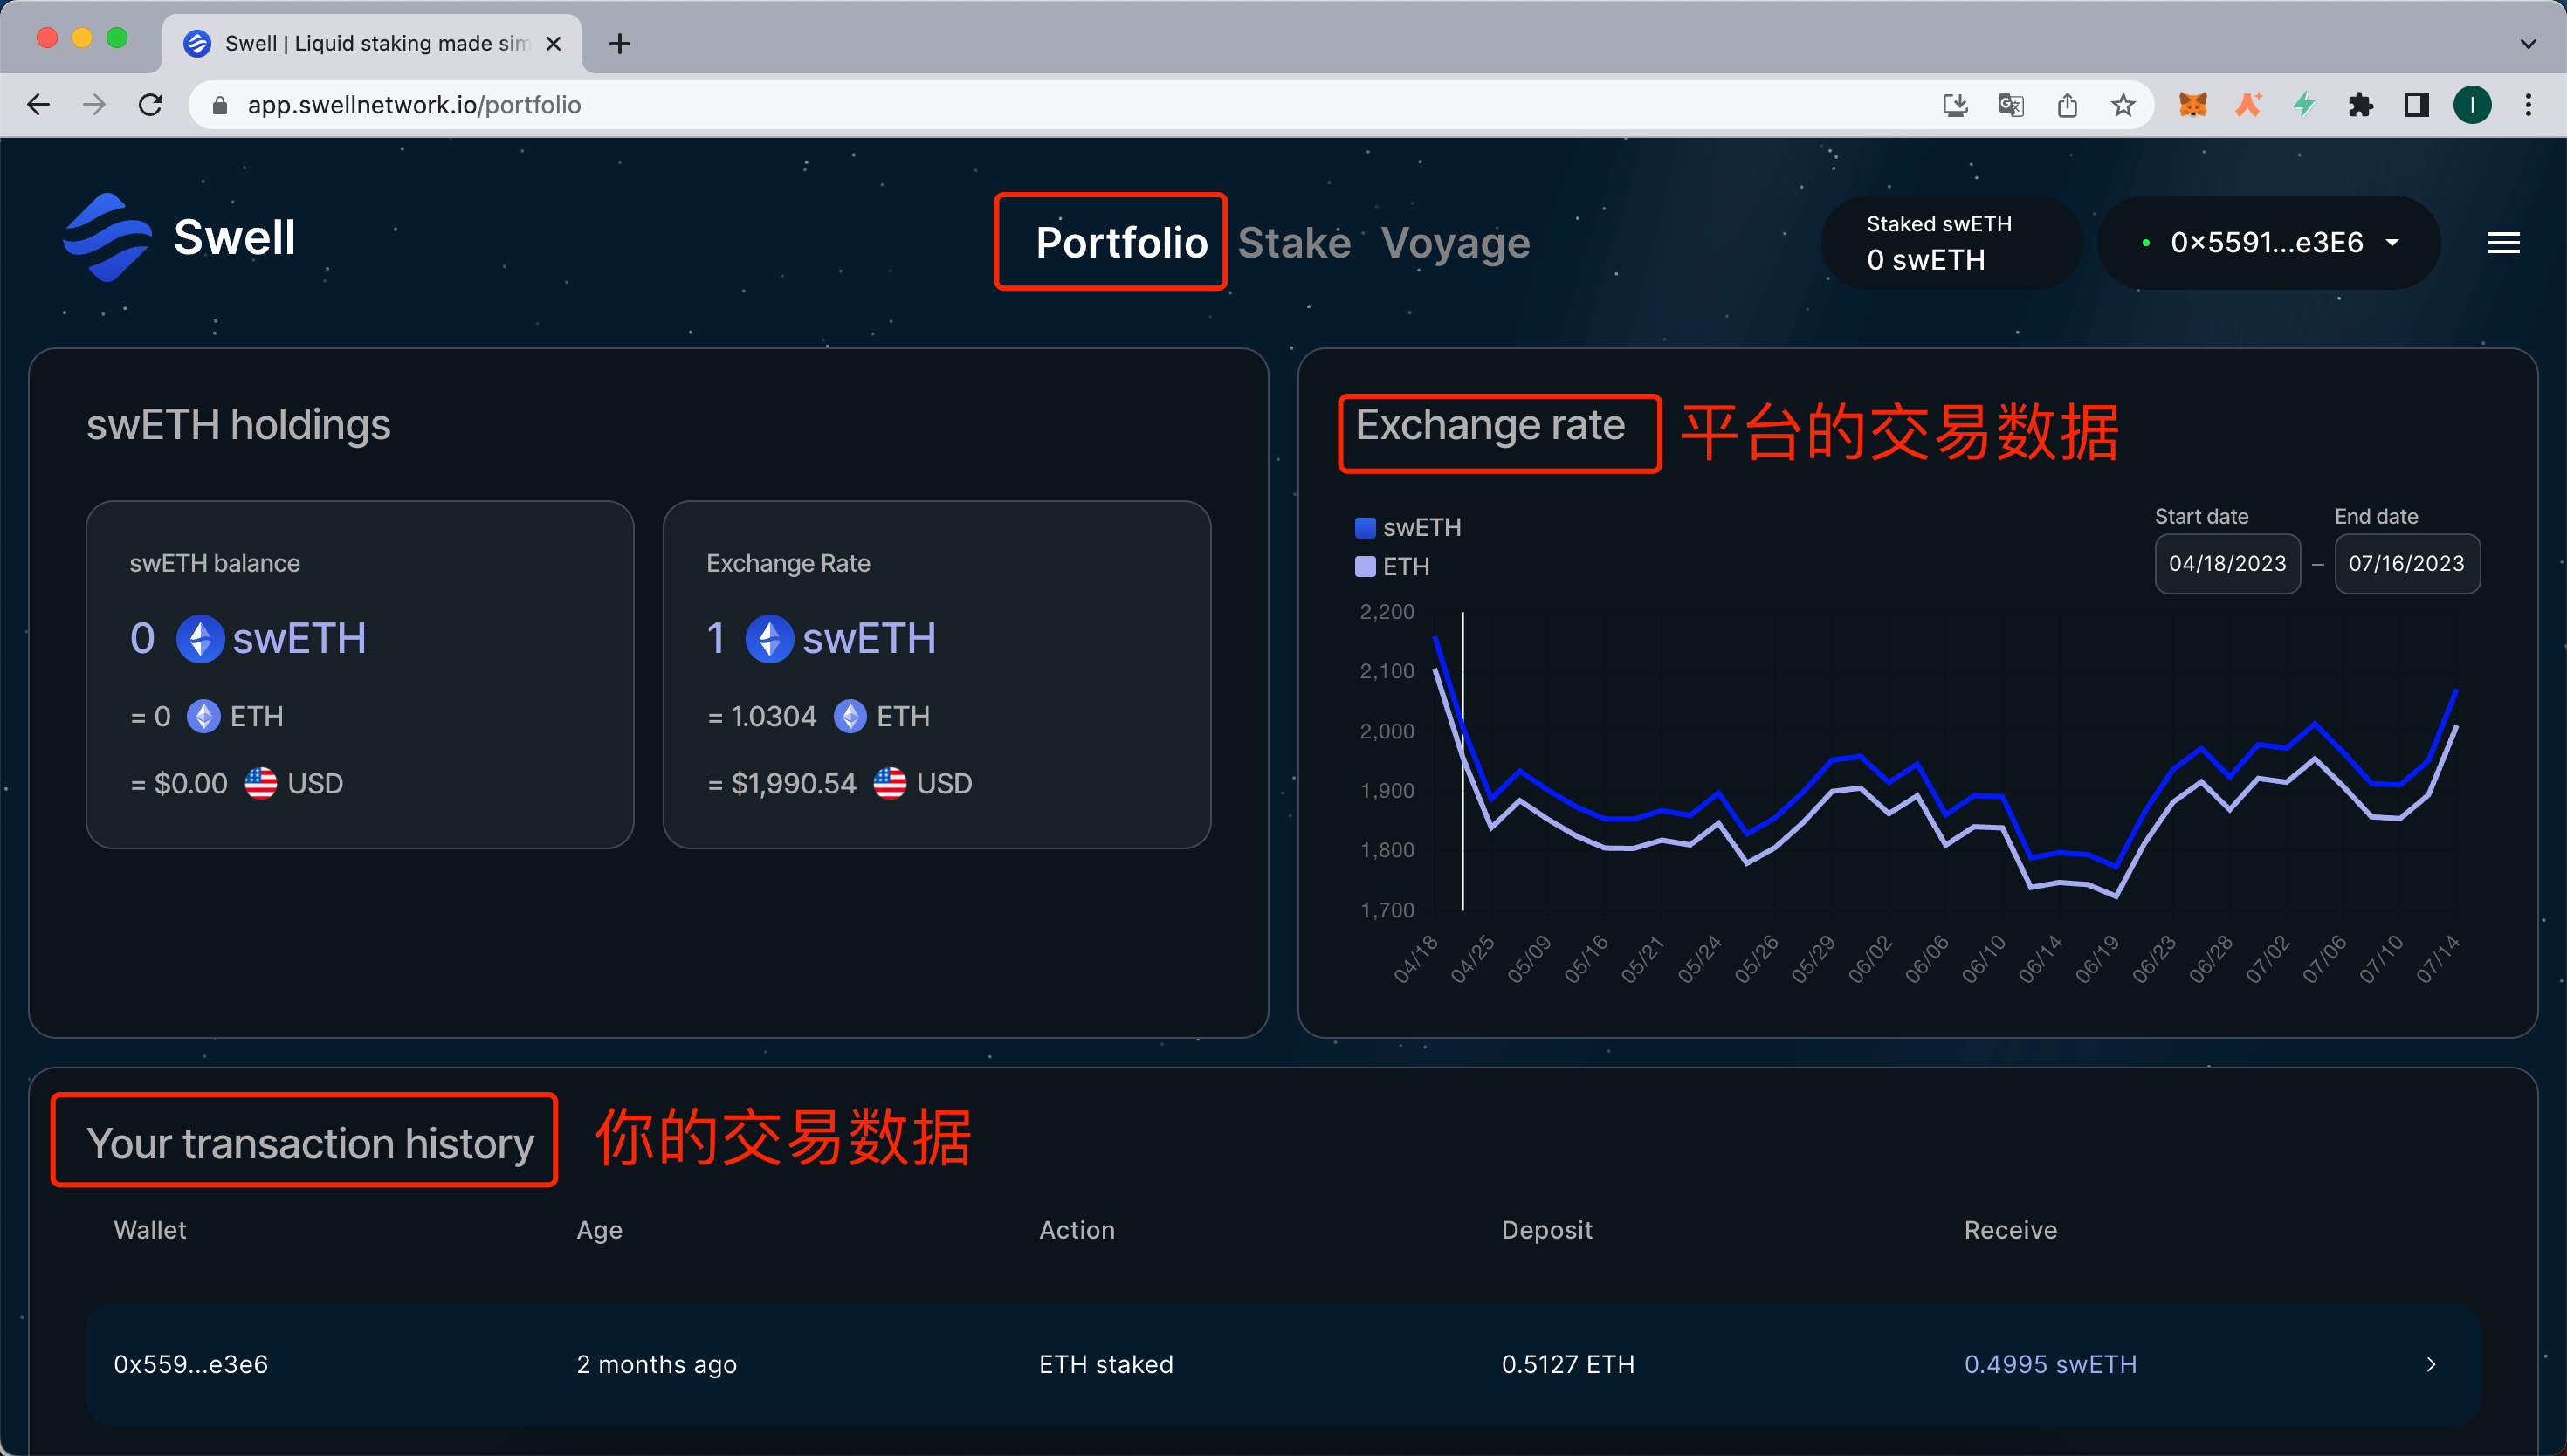This screenshot has height=1456, width=2567.
Task: Click the browser extensions puzzle icon
Action: (x=2360, y=105)
